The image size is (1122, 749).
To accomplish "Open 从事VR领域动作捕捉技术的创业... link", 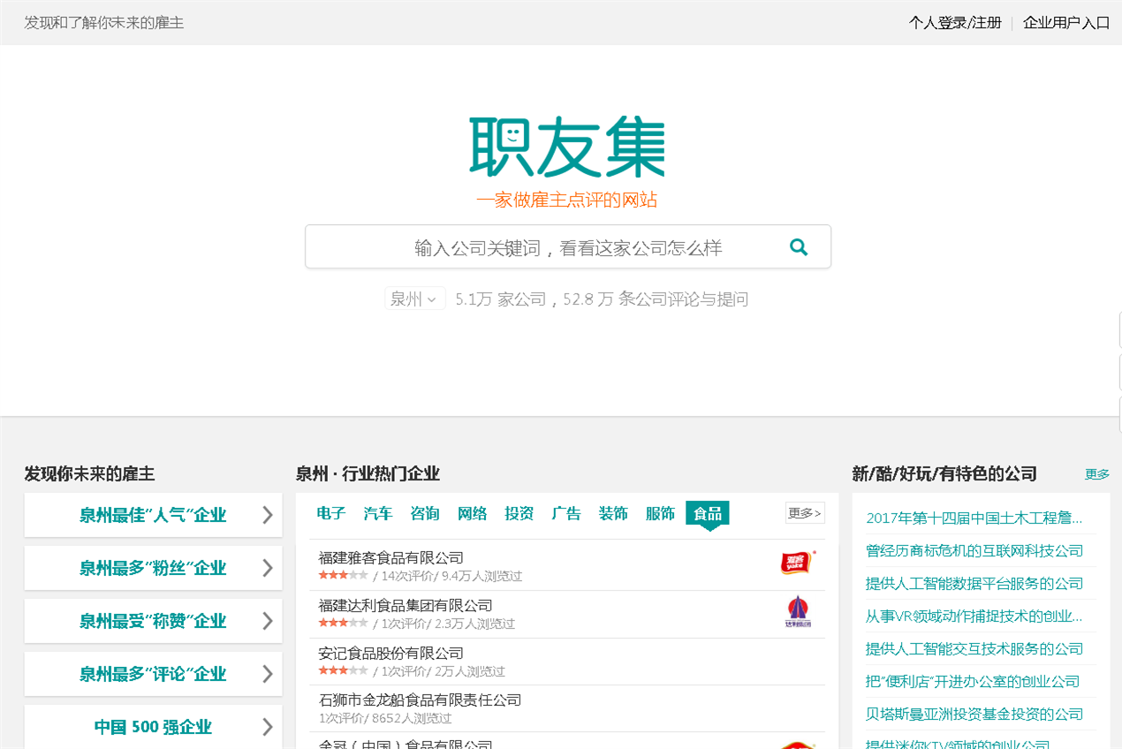I will pyautogui.click(x=974, y=616).
